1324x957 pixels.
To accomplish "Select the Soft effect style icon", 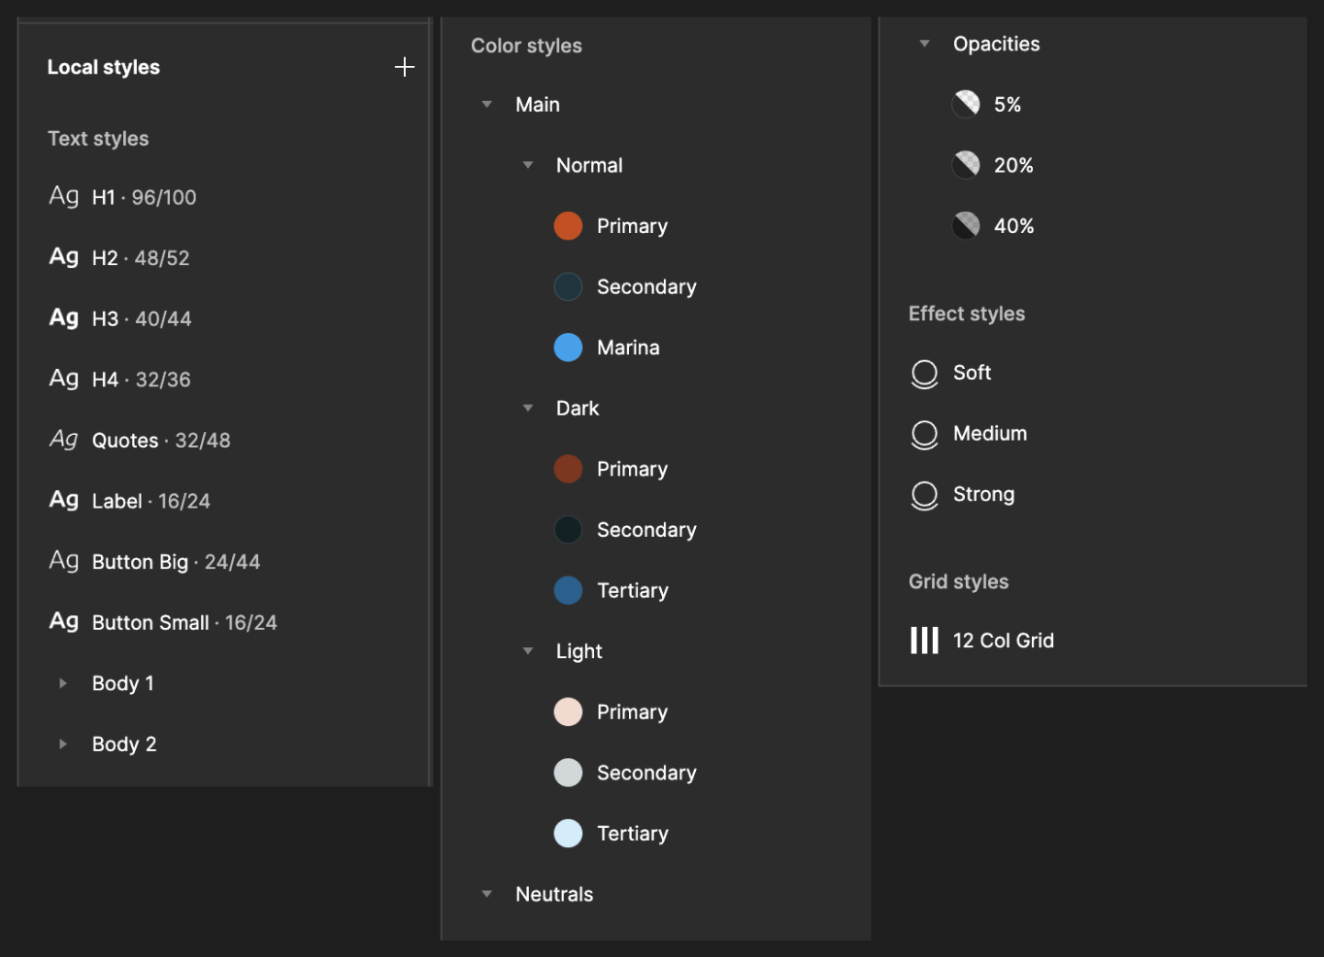I will point(924,374).
